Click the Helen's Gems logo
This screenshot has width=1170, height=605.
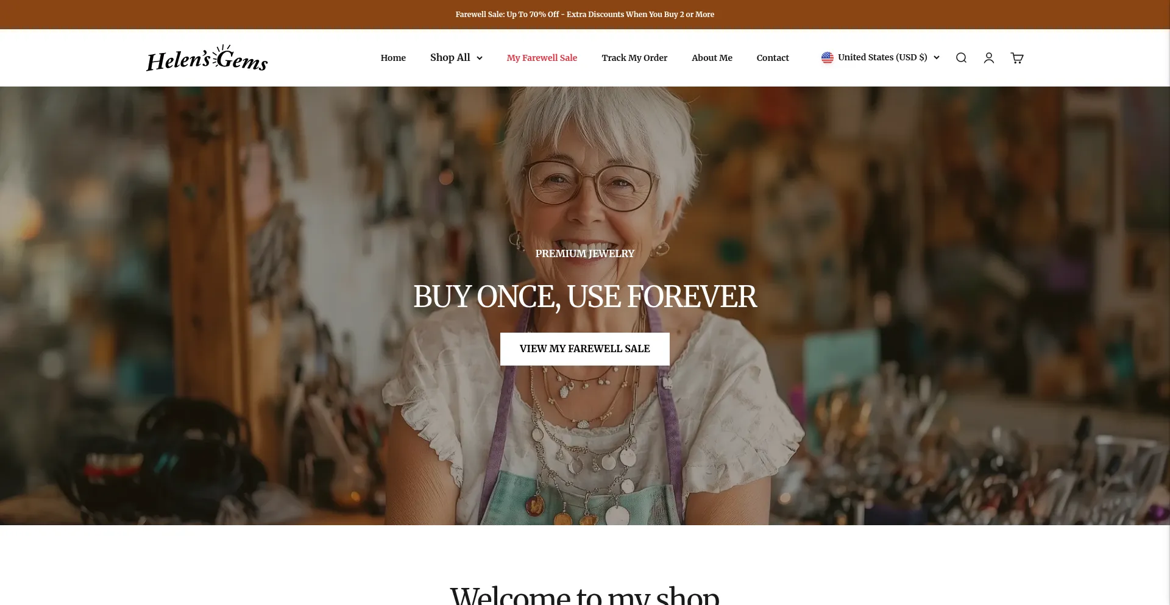[207, 58]
